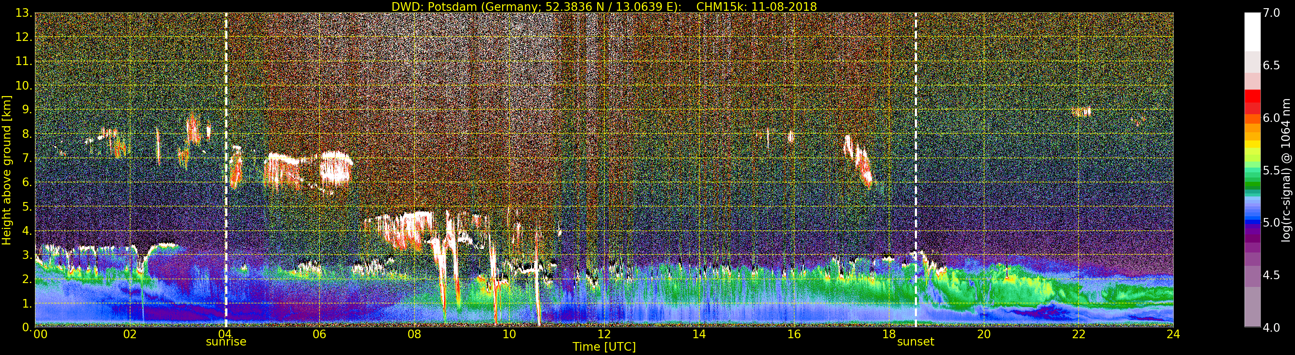Select the 20 tick on the time axis
The height and width of the screenshot is (355, 1295).
click(x=983, y=334)
